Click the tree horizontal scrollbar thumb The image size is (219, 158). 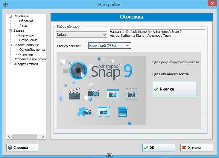click(24, 137)
